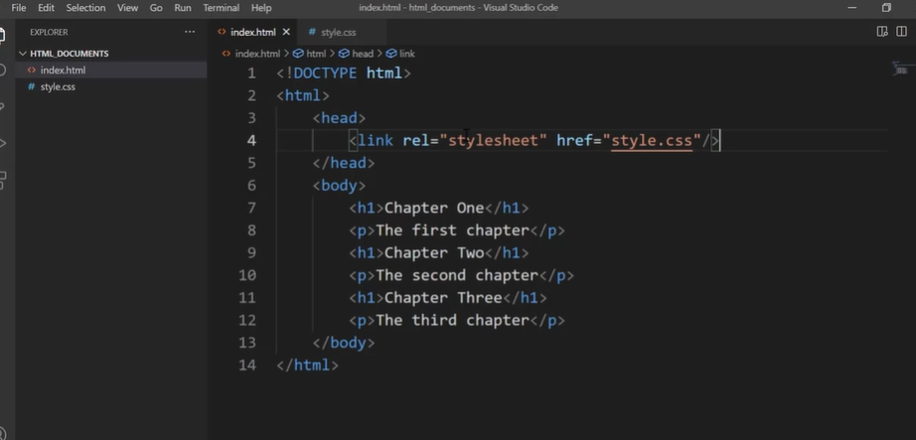Viewport: 916px width, 440px height.
Task: Open the Run menu
Action: [183, 8]
